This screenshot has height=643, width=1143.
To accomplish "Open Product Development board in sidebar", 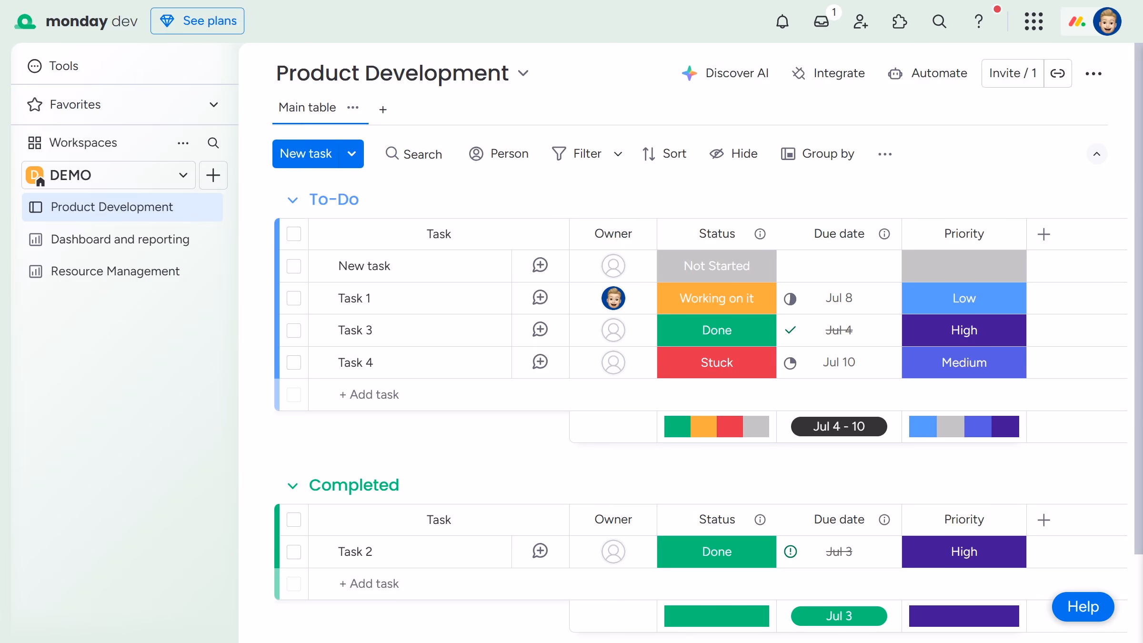I will (122, 207).
